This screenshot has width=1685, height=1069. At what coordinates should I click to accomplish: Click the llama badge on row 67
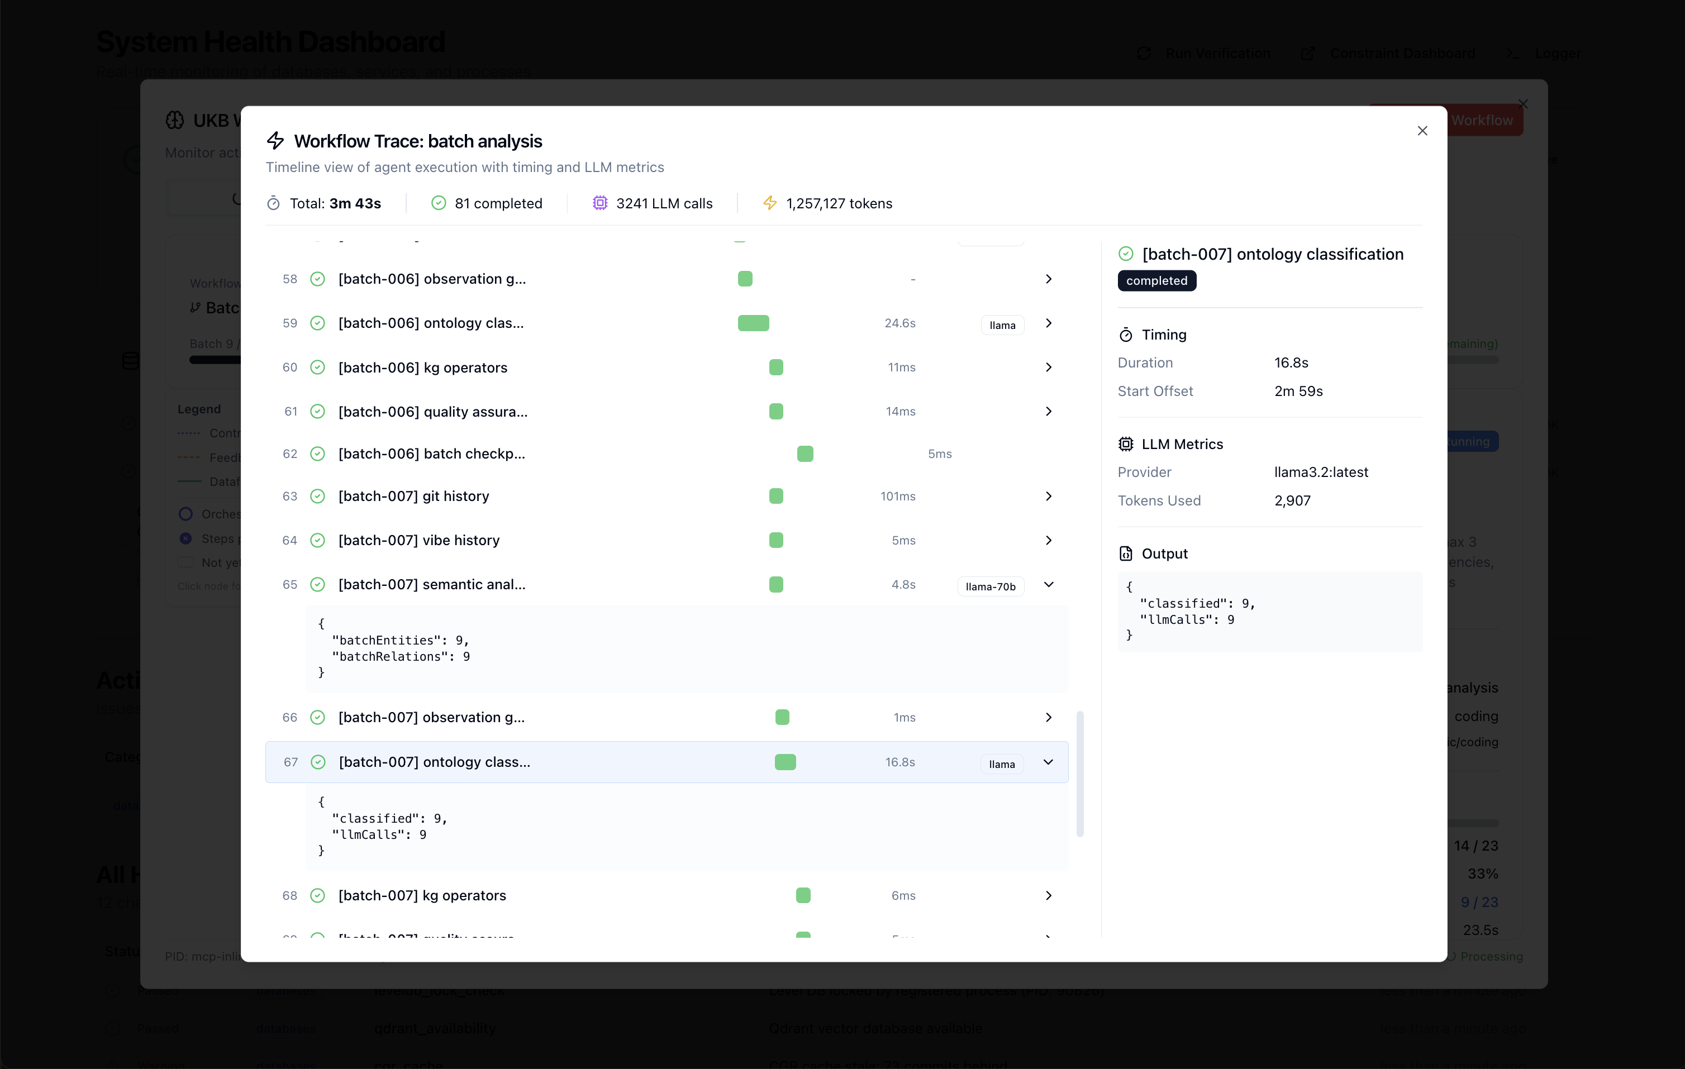1002,764
